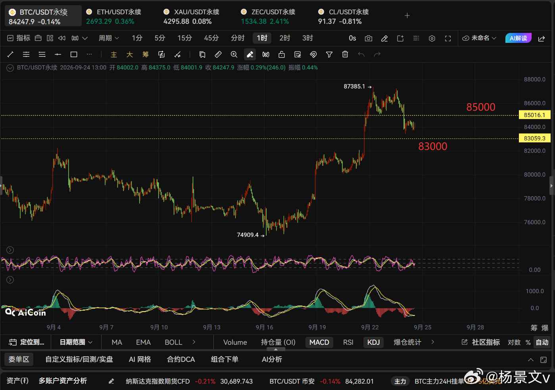555x390 pixels.
Task: Choose the rectangle drawing tool
Action: pyautogui.click(x=74, y=54)
